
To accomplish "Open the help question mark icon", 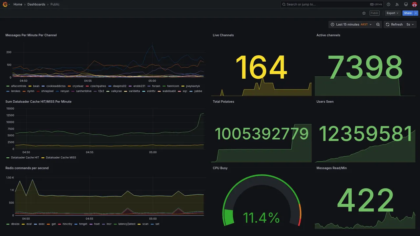I will click(x=388, y=4).
